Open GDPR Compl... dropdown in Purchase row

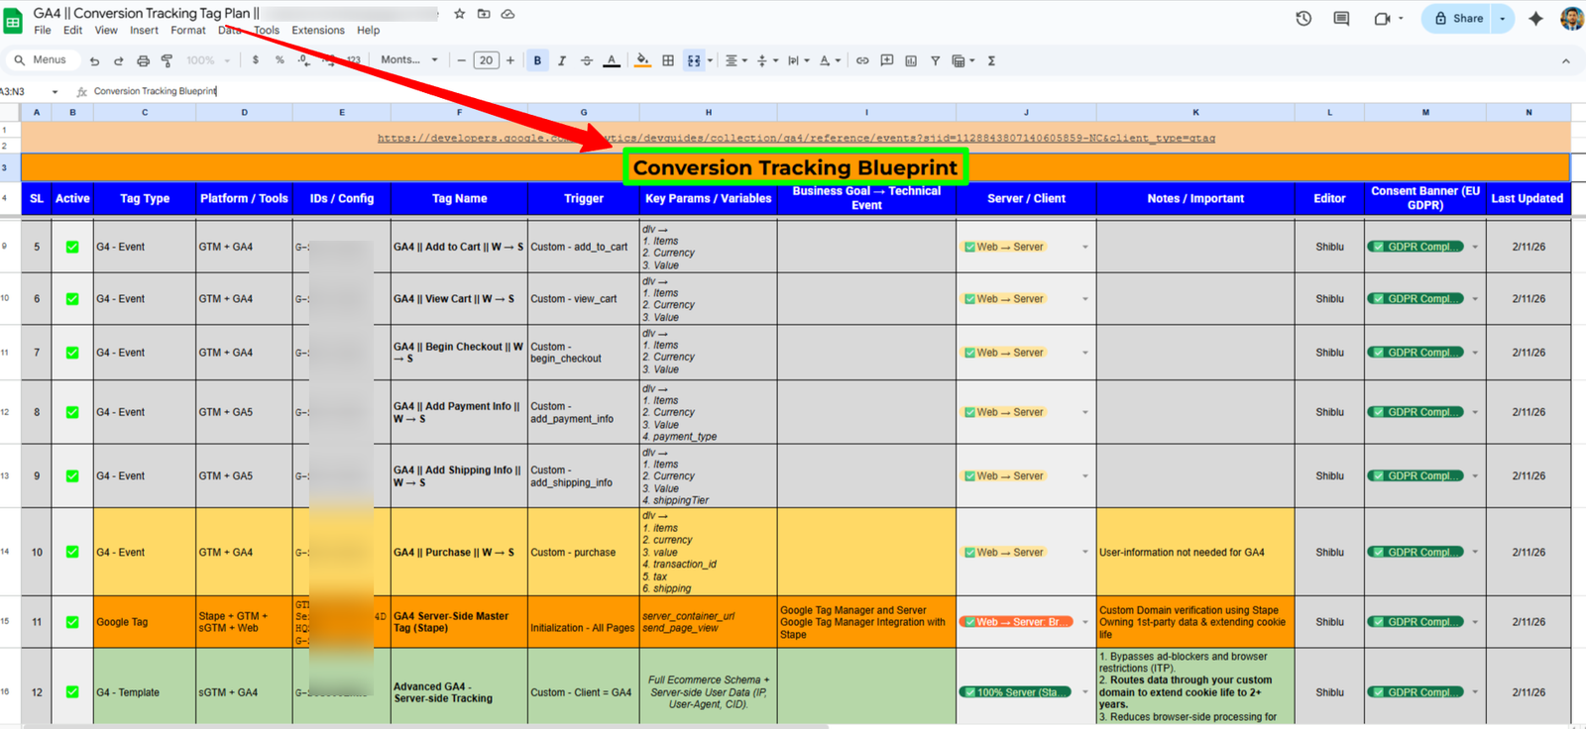pos(1475,552)
